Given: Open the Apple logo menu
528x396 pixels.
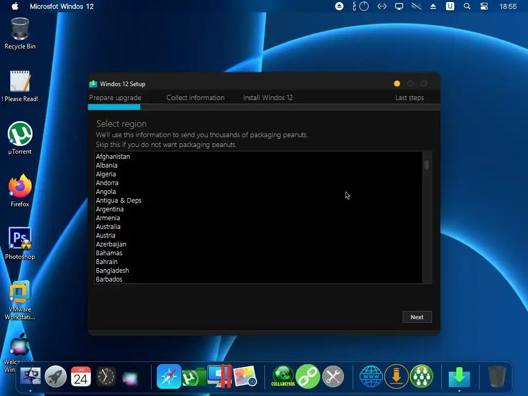Looking at the screenshot, I should pyautogui.click(x=15, y=6).
